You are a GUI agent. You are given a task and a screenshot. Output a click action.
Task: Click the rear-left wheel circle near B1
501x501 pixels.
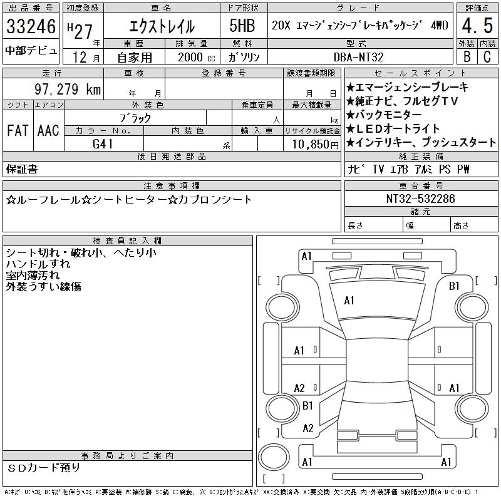tap(281, 408)
